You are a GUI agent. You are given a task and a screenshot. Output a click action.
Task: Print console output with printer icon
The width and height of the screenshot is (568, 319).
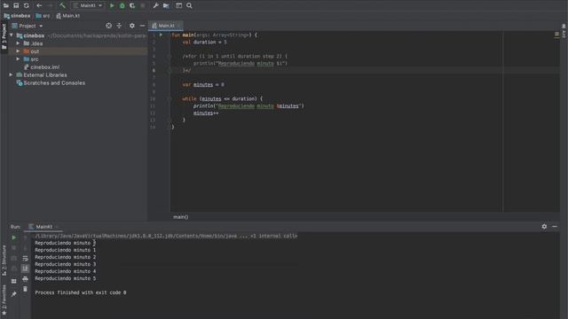tap(25, 279)
